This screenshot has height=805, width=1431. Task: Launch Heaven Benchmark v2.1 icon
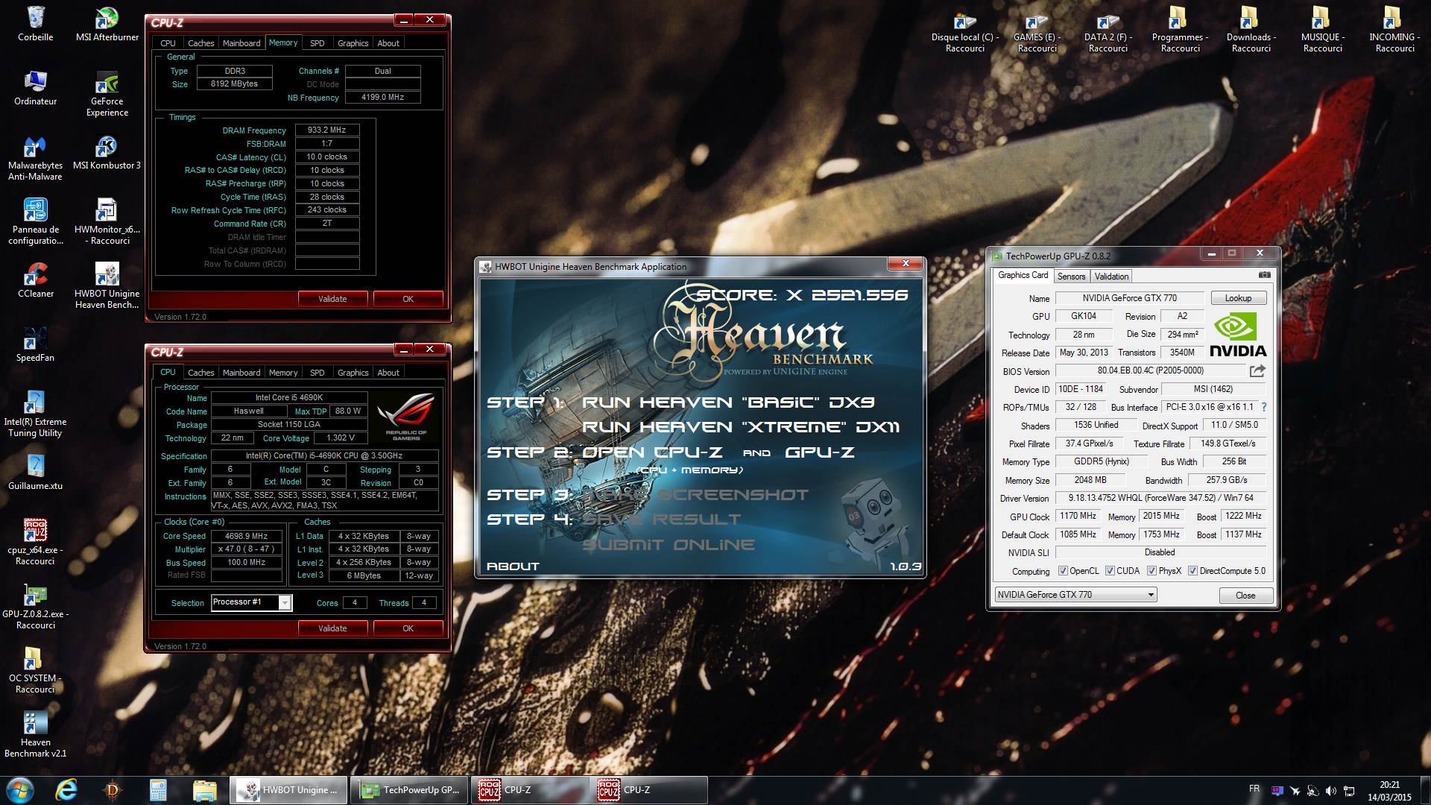pyautogui.click(x=35, y=735)
